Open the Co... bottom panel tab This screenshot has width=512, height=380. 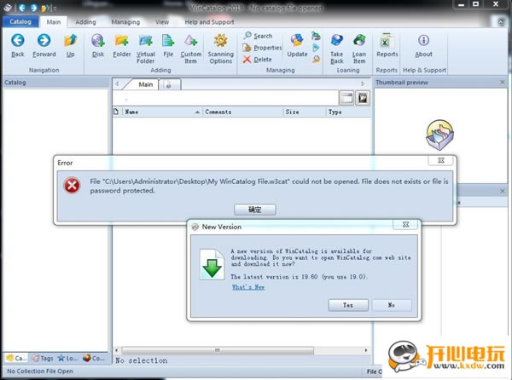(94, 358)
